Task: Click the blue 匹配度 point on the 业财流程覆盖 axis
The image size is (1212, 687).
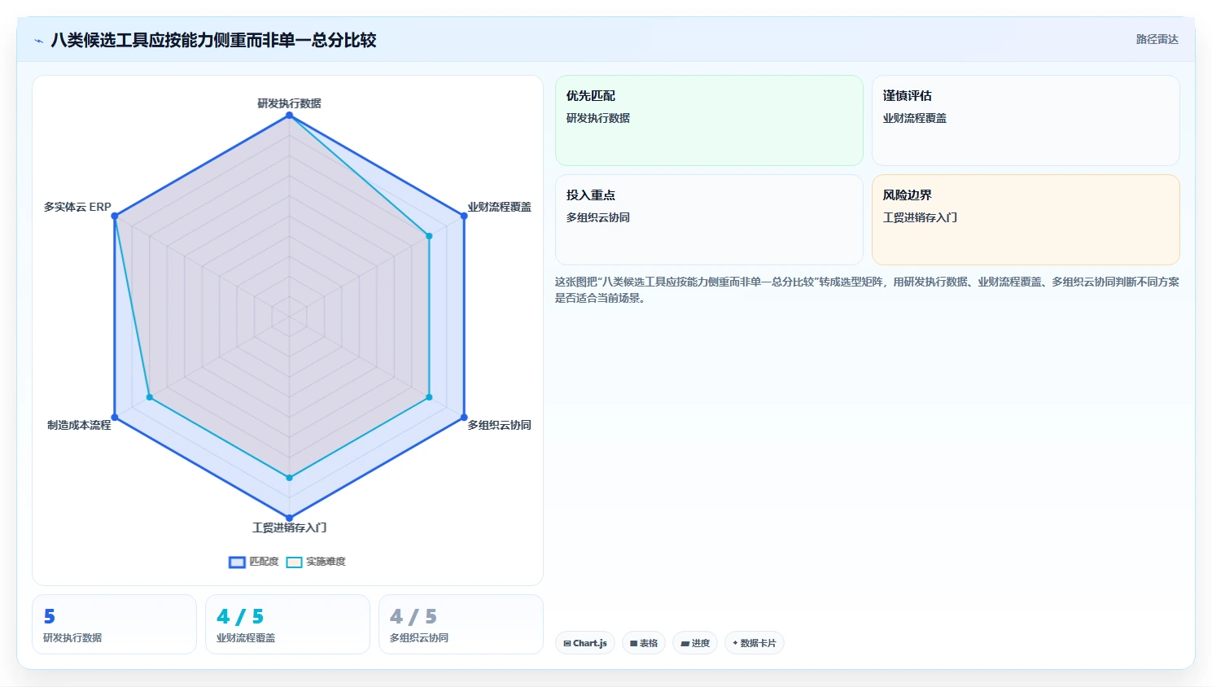Action: click(464, 216)
